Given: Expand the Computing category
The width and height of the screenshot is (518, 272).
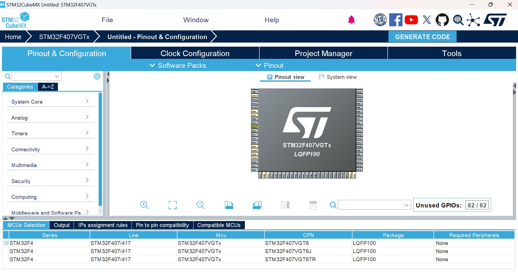Looking at the screenshot, I should point(50,197).
